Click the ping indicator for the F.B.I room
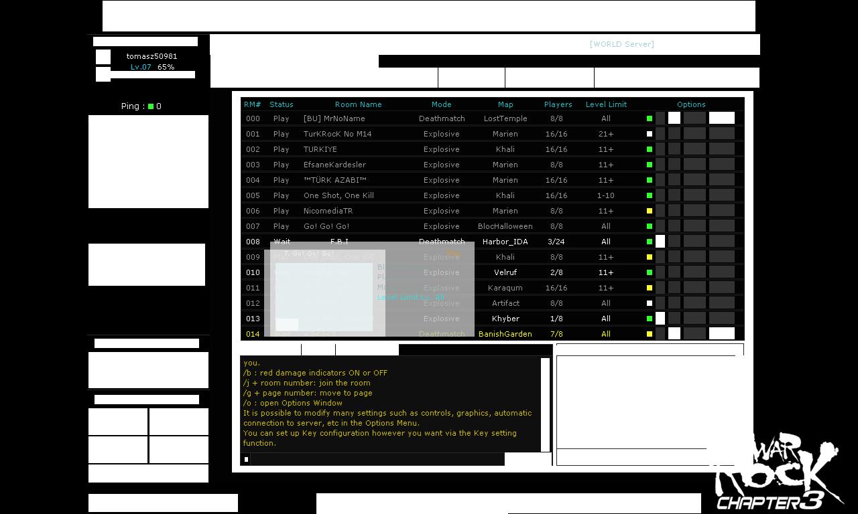The height and width of the screenshot is (514, 858). pos(650,242)
